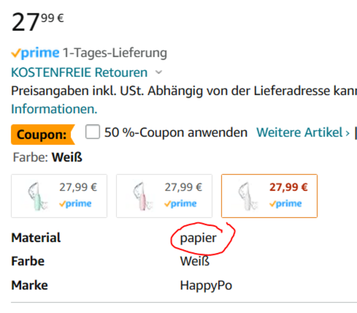This screenshot has width=357, height=313.
Task: Select the pink color variant price 27,99 €
Action: (x=183, y=187)
